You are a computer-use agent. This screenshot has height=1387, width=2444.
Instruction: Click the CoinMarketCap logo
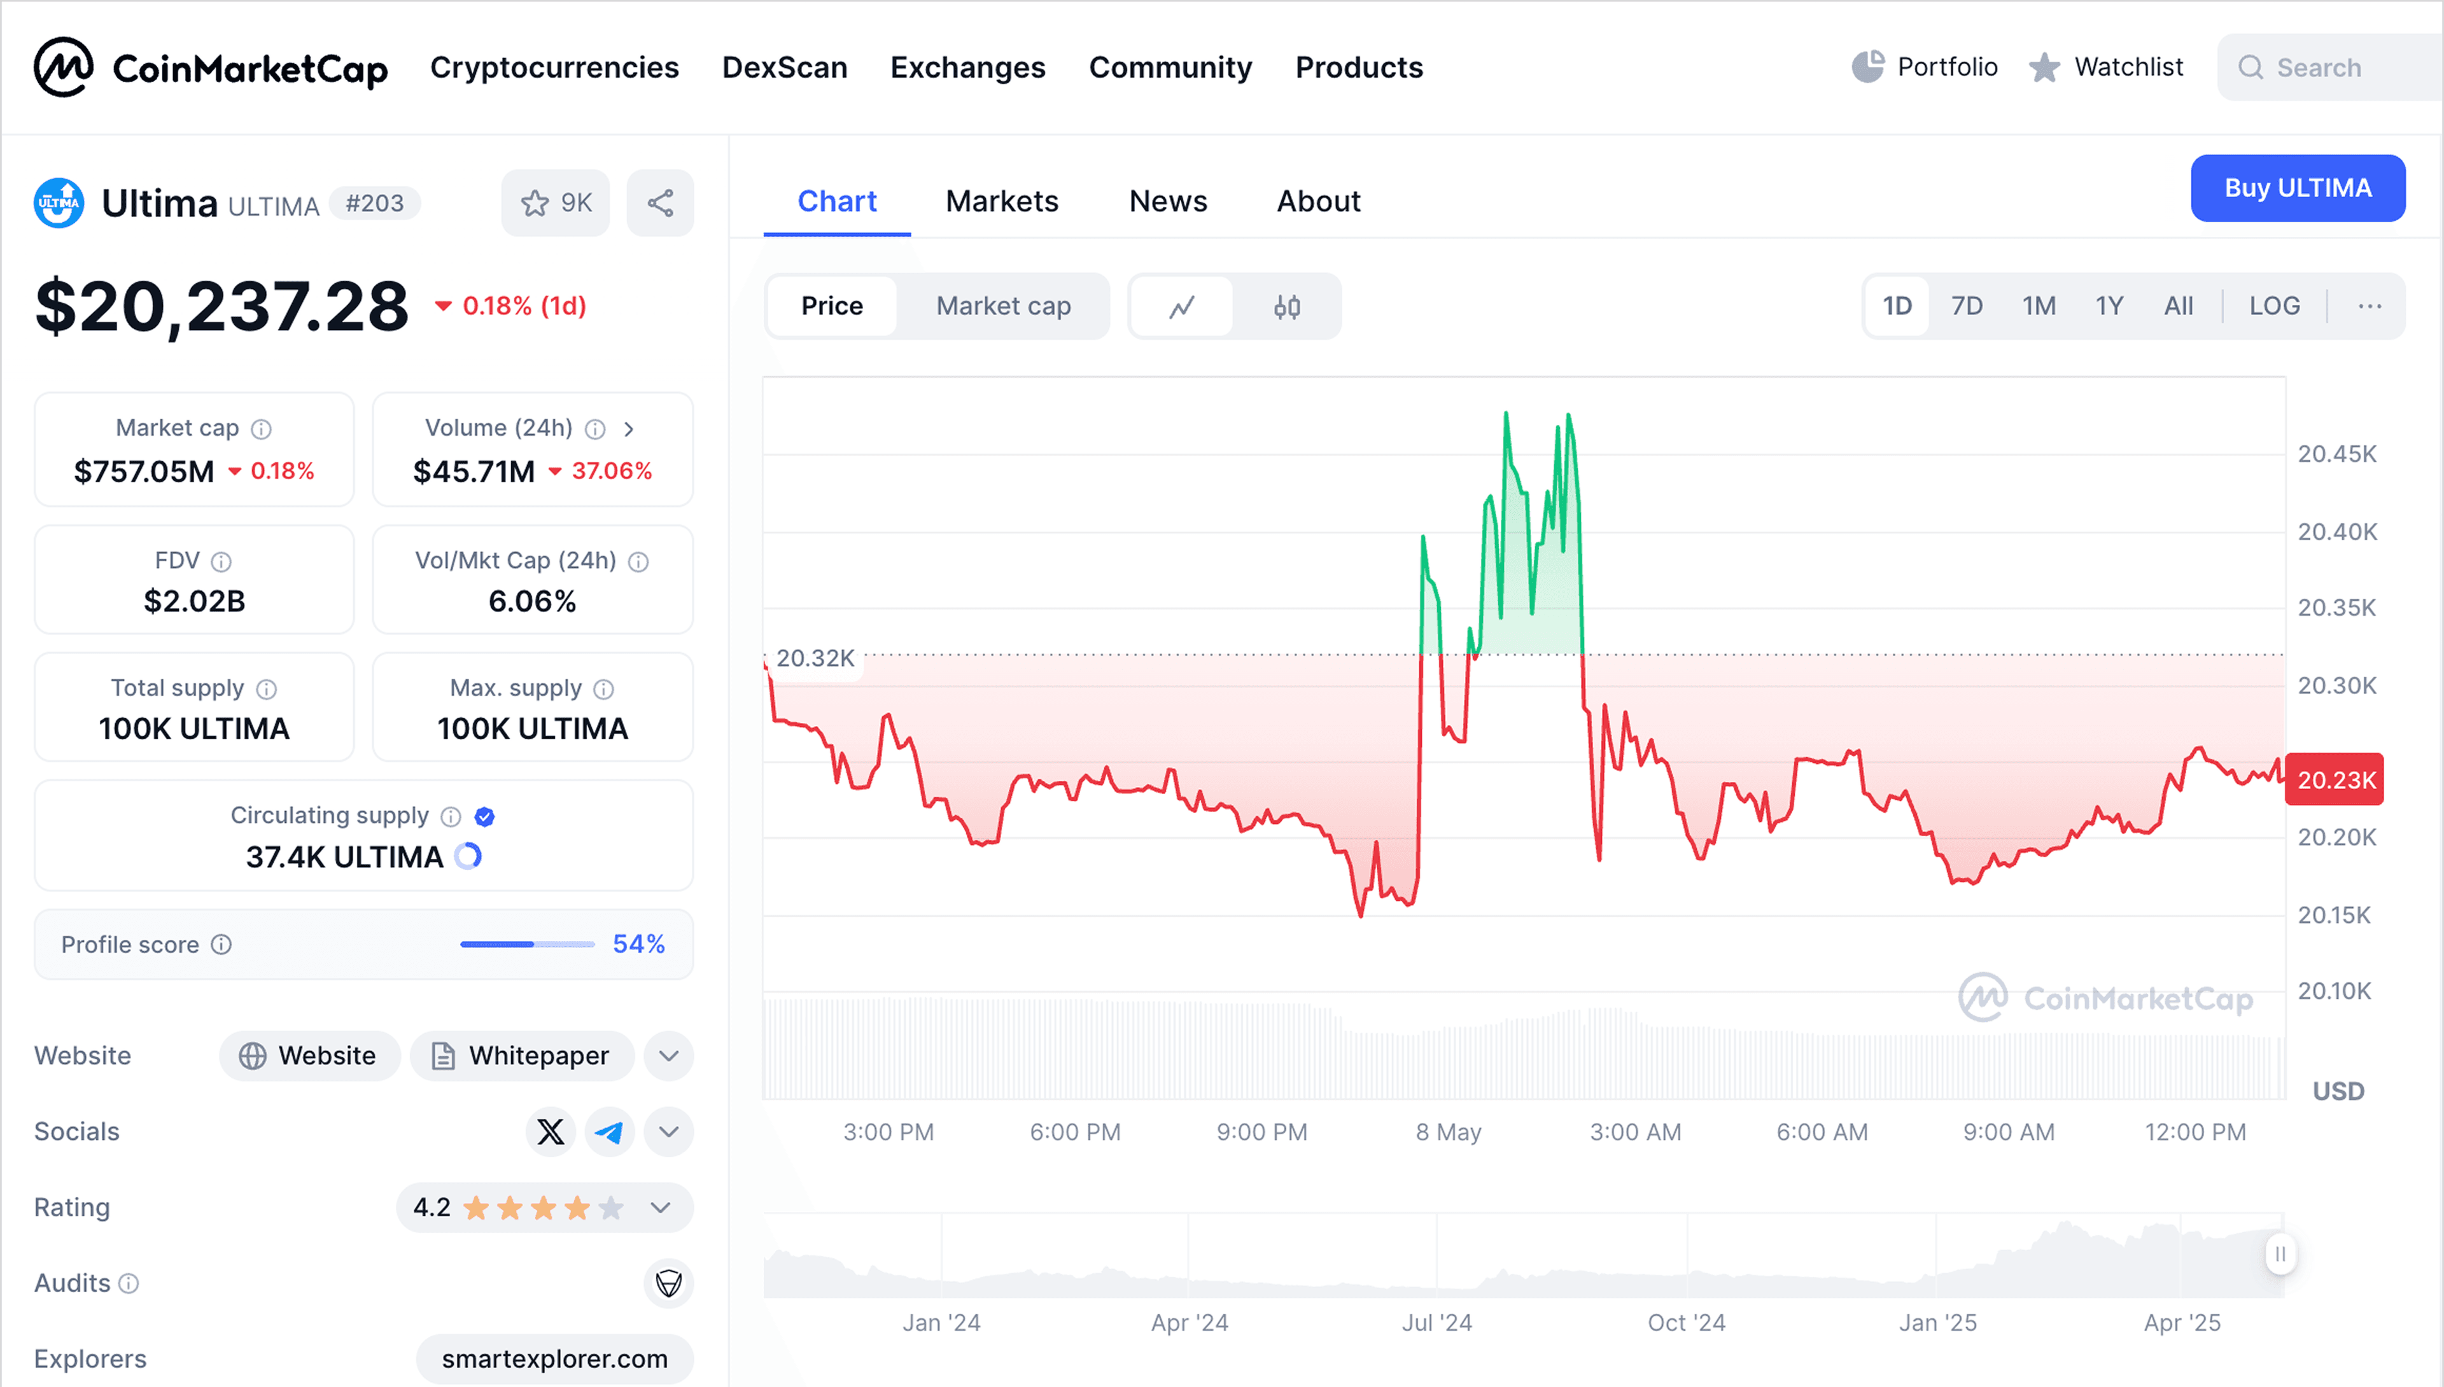(x=211, y=67)
